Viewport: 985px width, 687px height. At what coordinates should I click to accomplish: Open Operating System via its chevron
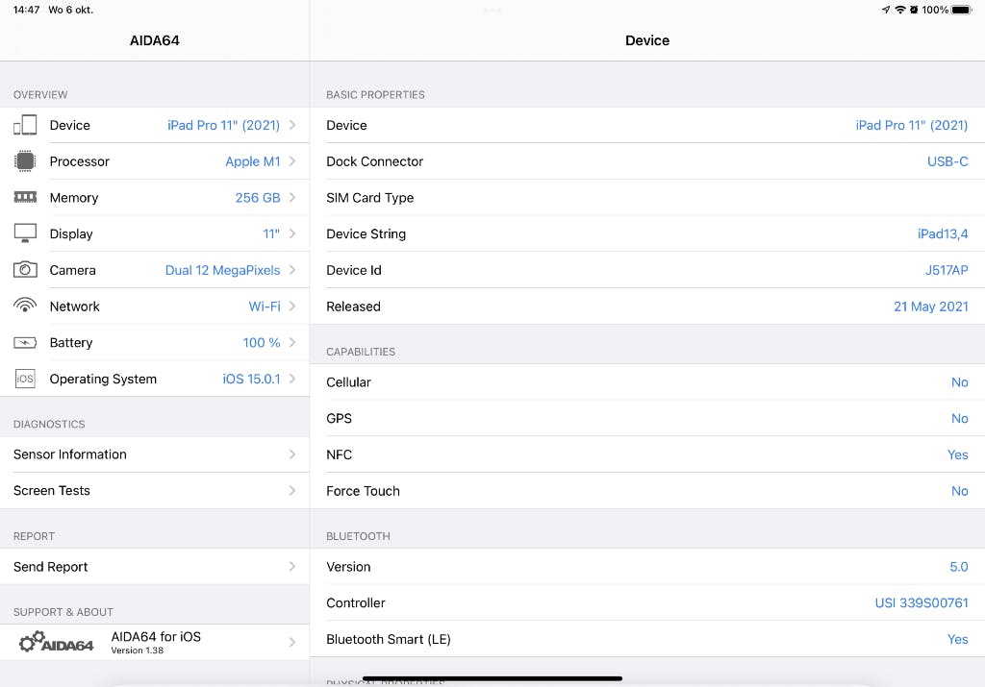coord(292,379)
